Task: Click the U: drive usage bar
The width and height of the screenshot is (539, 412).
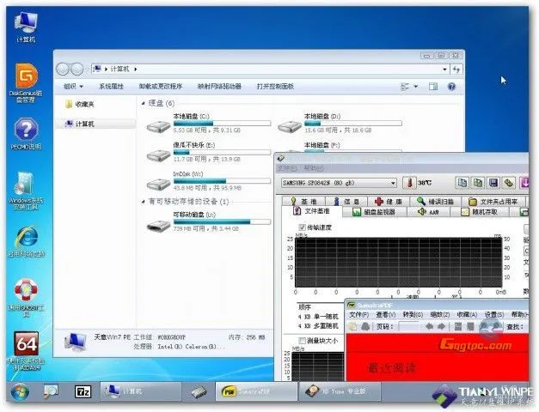Action: point(222,221)
